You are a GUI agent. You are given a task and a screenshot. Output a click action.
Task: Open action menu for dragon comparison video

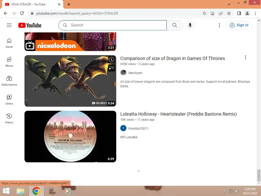point(245,57)
